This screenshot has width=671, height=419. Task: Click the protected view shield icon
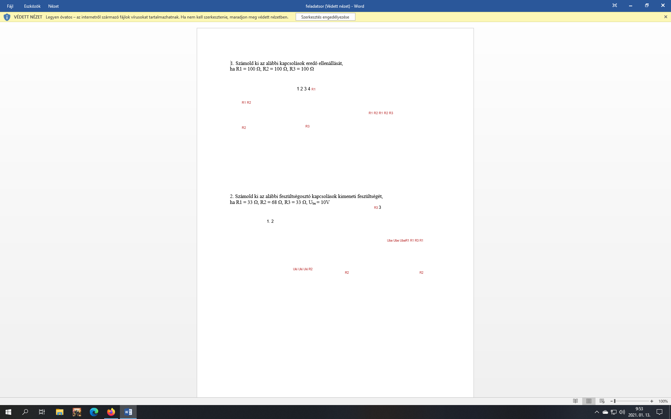point(7,17)
